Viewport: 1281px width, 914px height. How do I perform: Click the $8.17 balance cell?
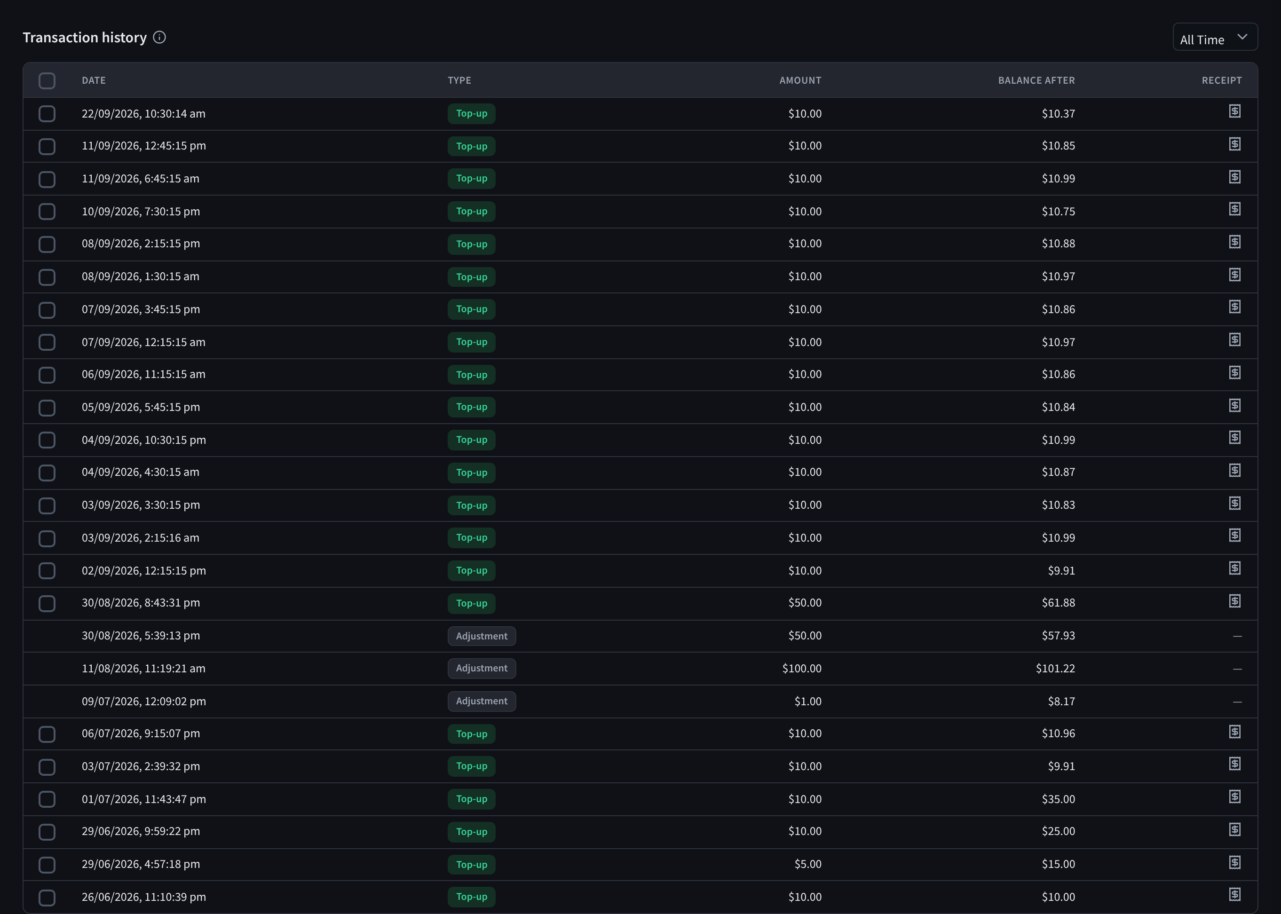[x=1061, y=701]
